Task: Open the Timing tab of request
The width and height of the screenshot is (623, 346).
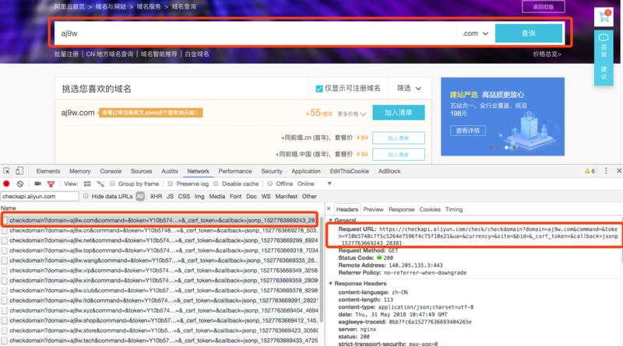Action: (x=454, y=209)
